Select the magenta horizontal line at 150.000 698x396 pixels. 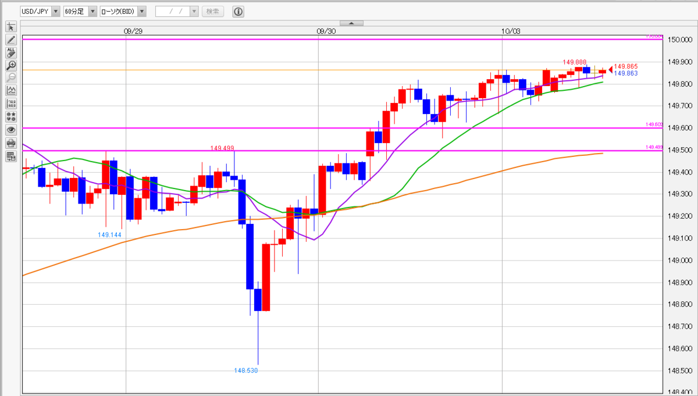(342, 39)
